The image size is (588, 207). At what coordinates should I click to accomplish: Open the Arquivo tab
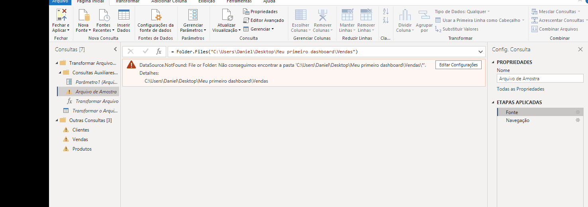[x=60, y=2]
